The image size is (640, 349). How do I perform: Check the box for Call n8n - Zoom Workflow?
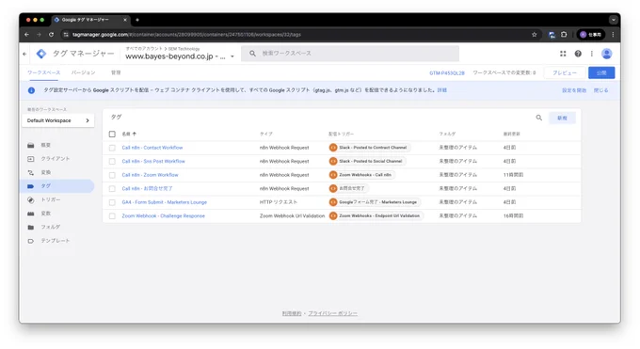coord(112,175)
